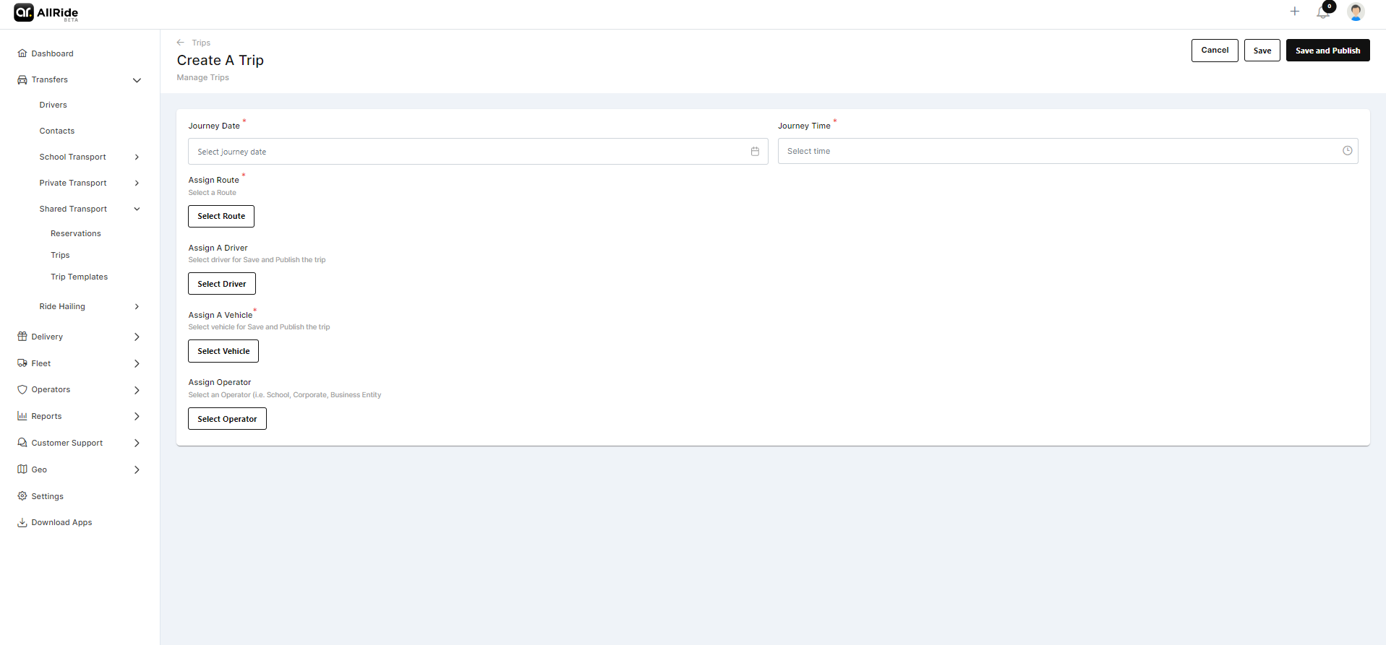Go to Trip Templates in sidebar
The image size is (1386, 645).
point(79,277)
